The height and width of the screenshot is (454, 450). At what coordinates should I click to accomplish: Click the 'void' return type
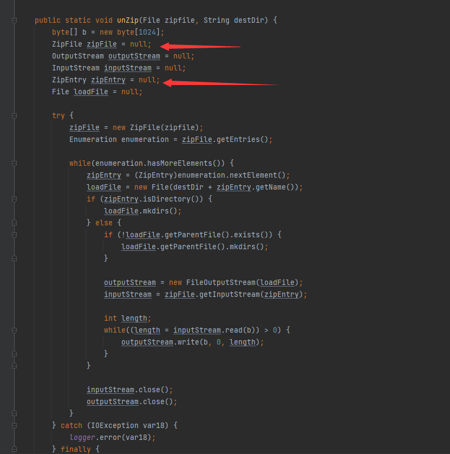[104, 20]
